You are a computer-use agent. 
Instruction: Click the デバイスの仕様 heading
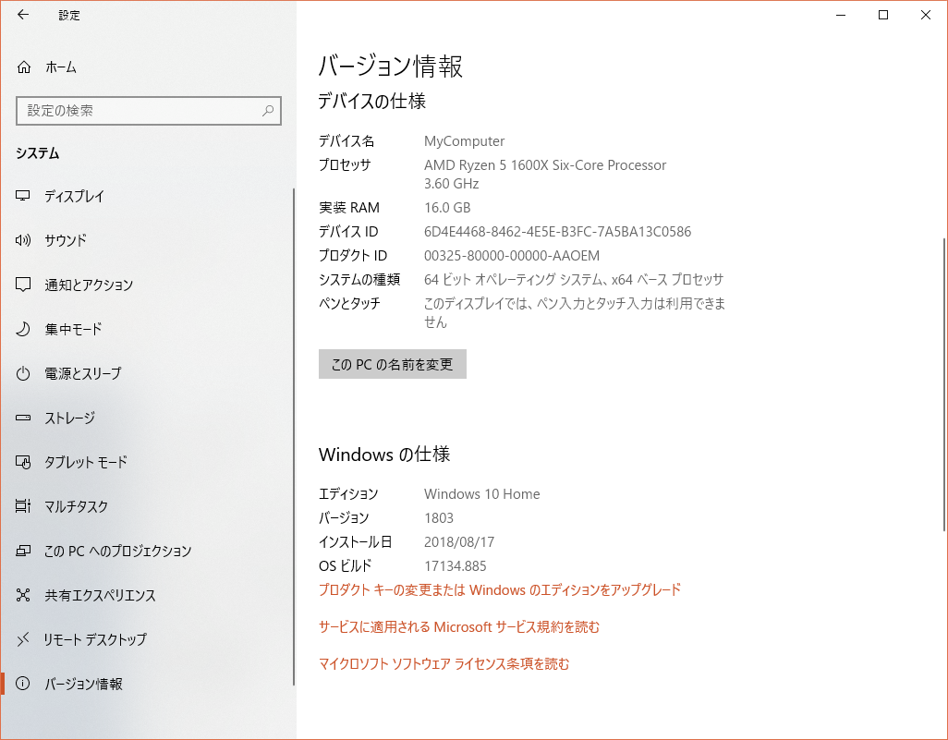(x=371, y=101)
